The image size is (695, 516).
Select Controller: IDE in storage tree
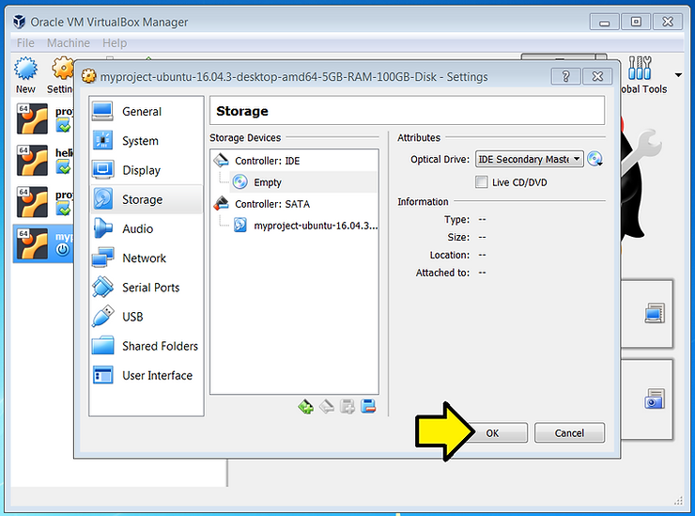pos(268,161)
